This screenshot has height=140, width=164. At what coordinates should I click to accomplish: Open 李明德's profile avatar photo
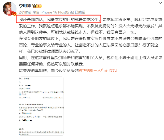point(9,9)
